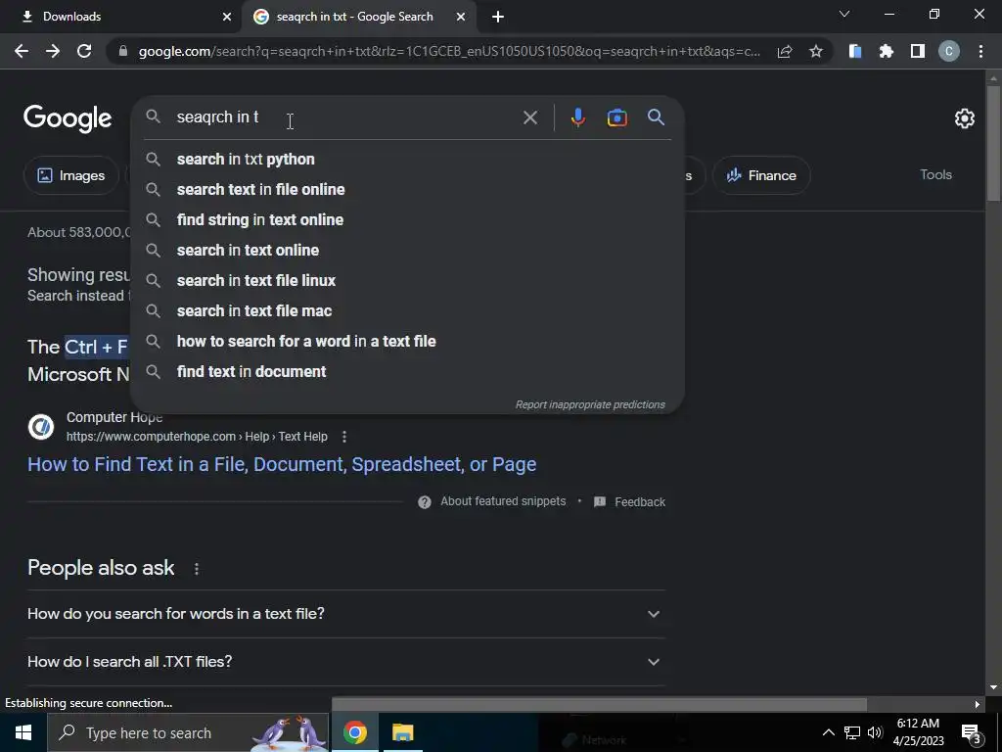1002x752 pixels.
Task: Click the About featured snippets question icon
Action: [x=425, y=502]
